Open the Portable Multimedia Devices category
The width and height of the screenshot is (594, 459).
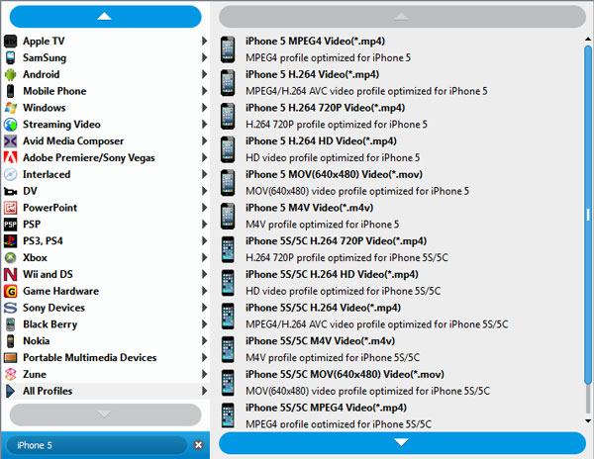[x=106, y=357]
